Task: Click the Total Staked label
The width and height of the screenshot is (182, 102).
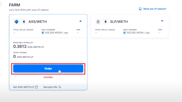Action: 20,52
